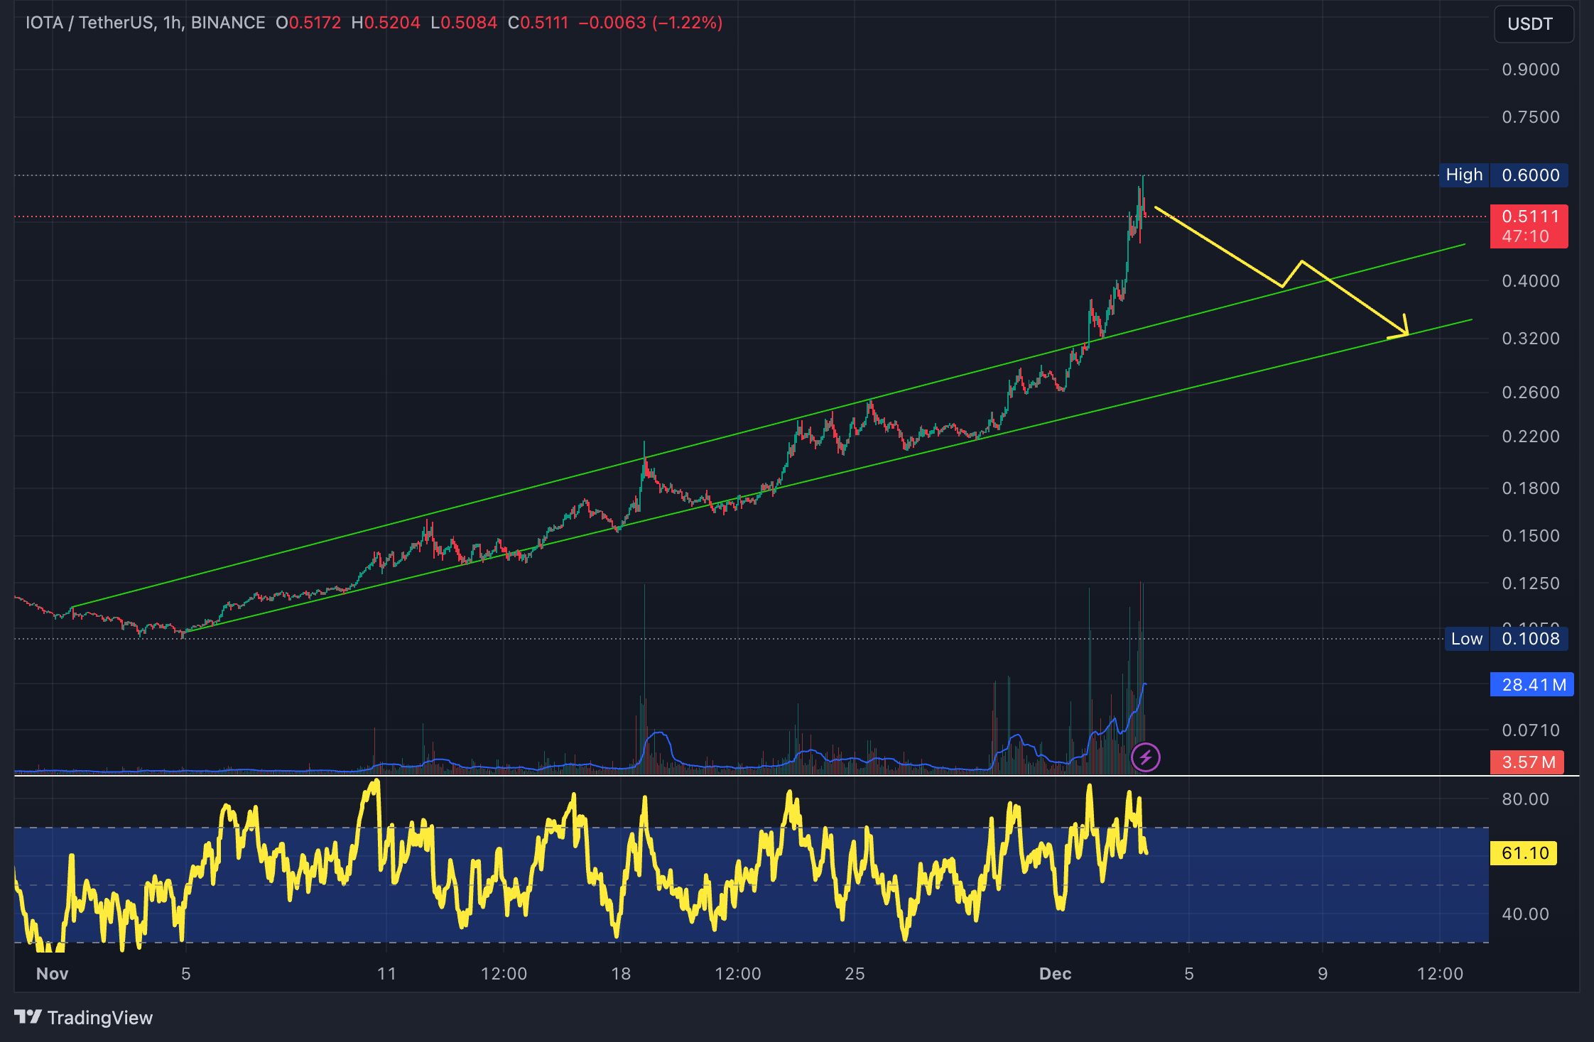Click the purple lightning bolt icon
This screenshot has width=1594, height=1042.
coord(1146,757)
